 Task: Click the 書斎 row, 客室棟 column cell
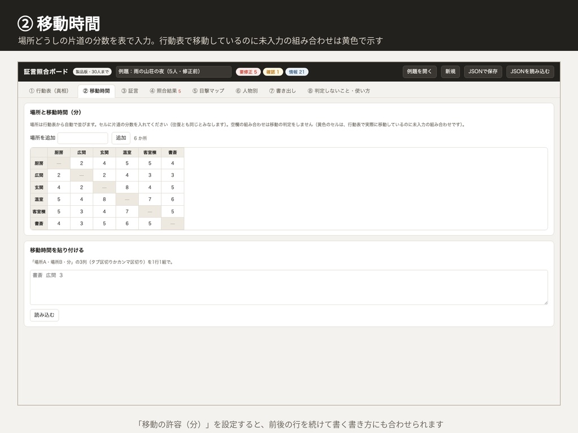tap(150, 223)
